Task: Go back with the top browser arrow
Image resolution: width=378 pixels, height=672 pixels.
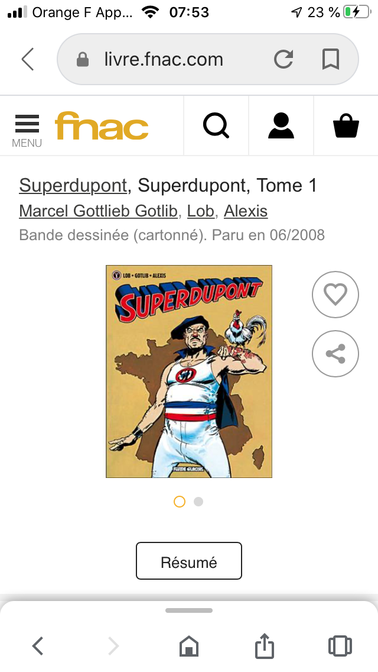Action: tap(28, 59)
